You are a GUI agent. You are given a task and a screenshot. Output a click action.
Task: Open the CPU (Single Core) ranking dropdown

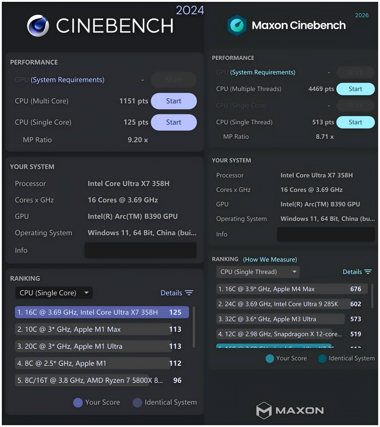54,293
